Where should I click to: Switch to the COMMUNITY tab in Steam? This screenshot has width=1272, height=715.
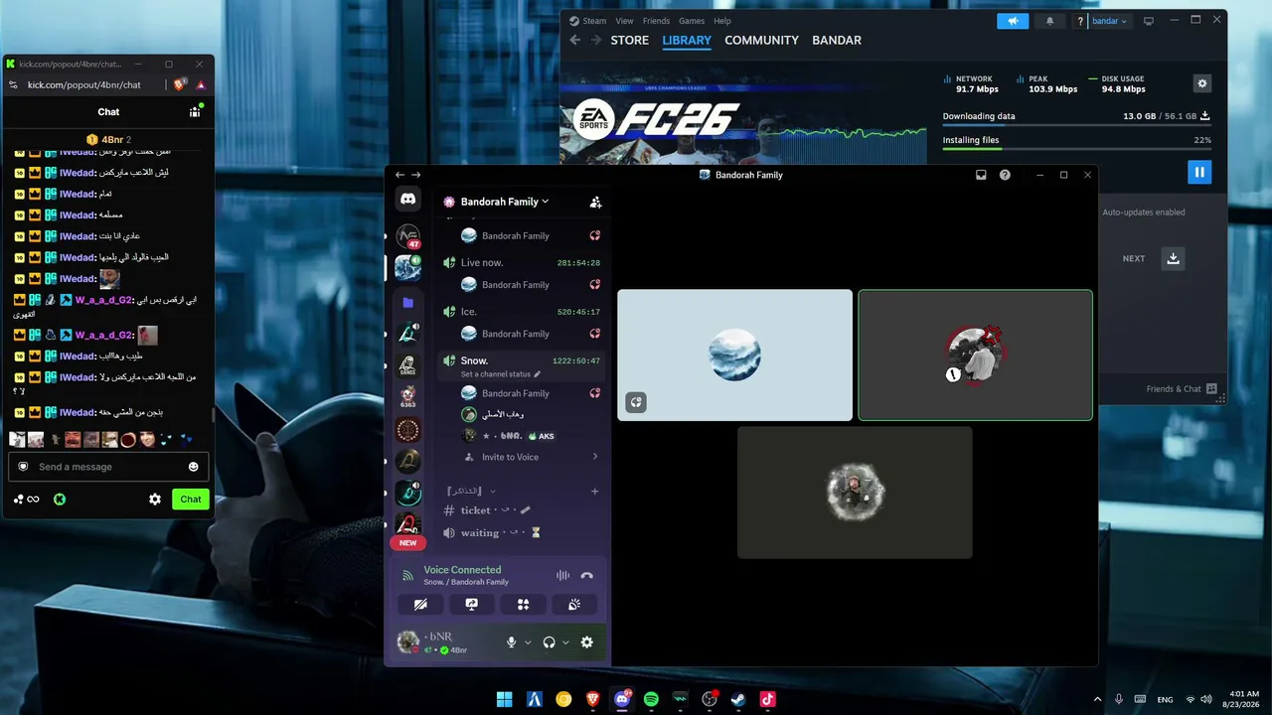pos(761,41)
